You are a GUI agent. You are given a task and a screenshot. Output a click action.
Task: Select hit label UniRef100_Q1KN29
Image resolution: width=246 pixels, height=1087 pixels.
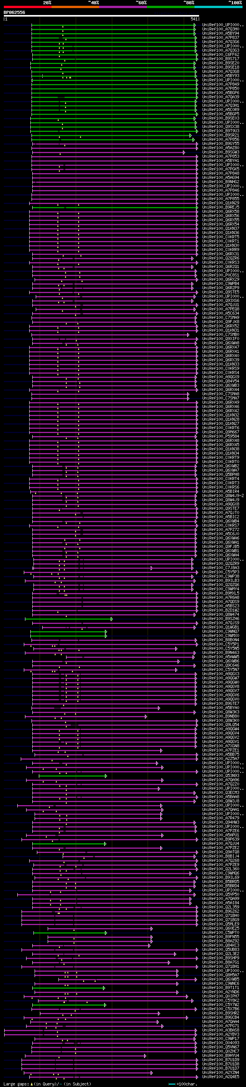pos(221,203)
